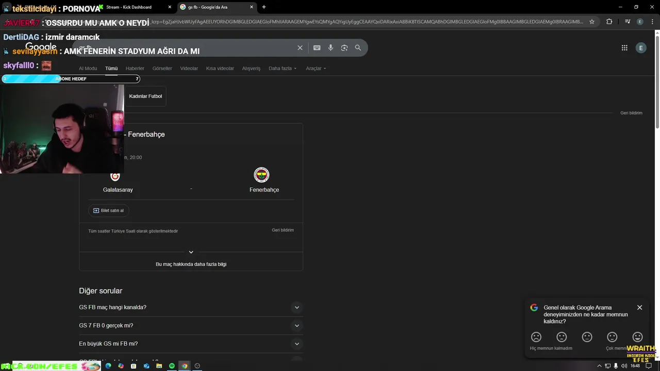Open Outlook from the taskbar
The width and height of the screenshot is (660, 371).
click(146, 366)
